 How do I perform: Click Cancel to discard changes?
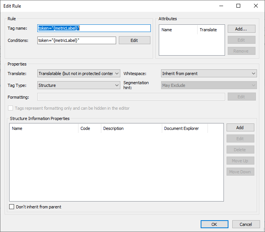(246, 224)
